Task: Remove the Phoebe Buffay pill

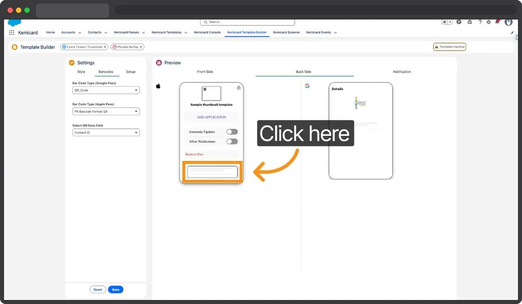Action: coord(141,47)
